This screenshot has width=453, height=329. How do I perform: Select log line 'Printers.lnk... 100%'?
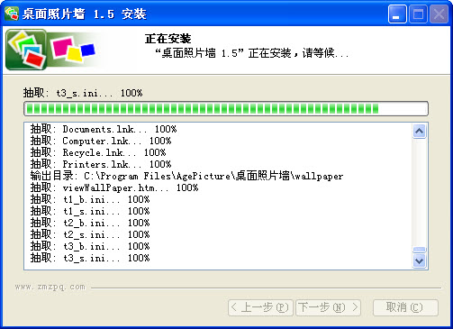tap(101, 164)
